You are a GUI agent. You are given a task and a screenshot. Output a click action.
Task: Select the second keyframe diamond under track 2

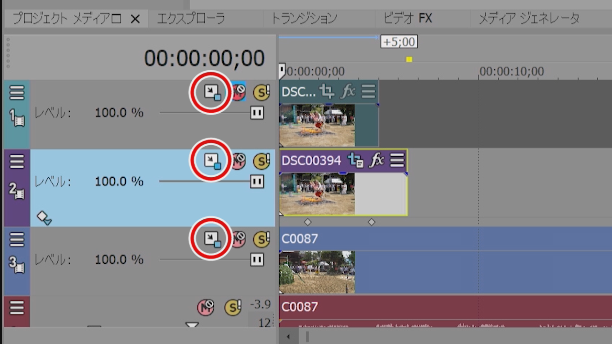point(372,222)
